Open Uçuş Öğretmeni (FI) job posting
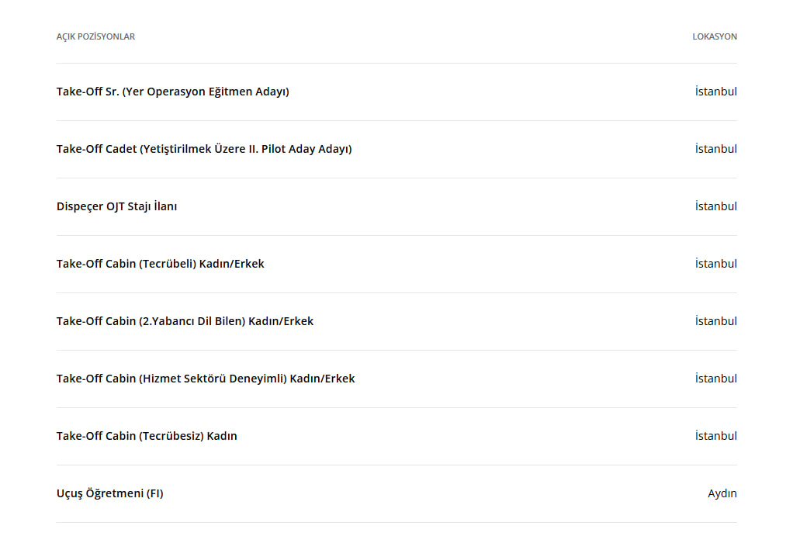786x550 pixels. 109,493
